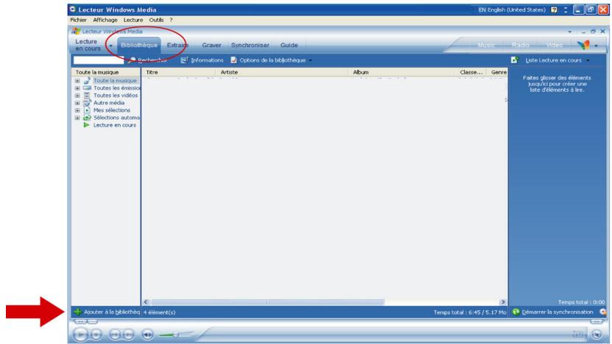Adjust the volume slider
Image resolution: width=612 pixels, height=344 pixels.
coord(176,334)
